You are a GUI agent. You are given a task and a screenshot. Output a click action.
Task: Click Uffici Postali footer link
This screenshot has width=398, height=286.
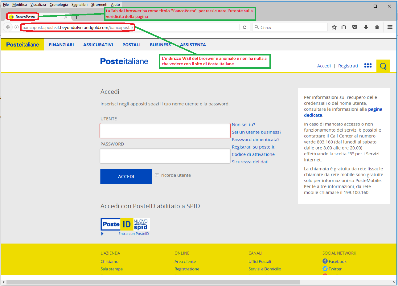click(x=260, y=261)
